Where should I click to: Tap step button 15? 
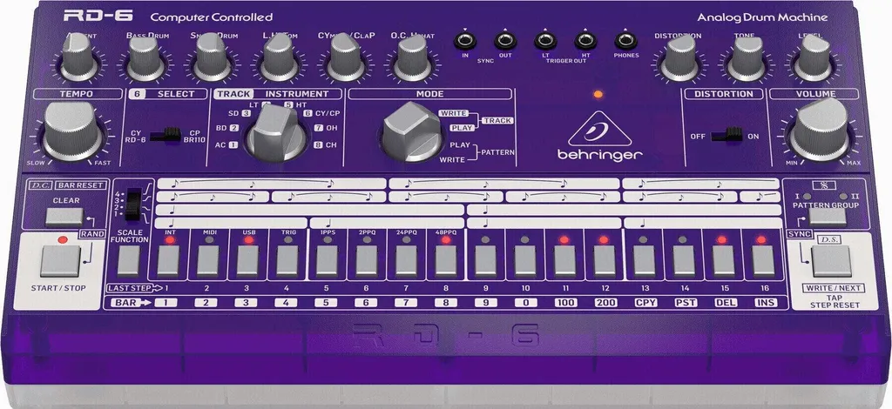pos(723,261)
